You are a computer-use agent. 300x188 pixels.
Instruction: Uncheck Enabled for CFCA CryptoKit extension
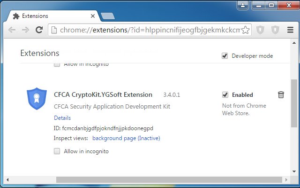tap(225, 95)
